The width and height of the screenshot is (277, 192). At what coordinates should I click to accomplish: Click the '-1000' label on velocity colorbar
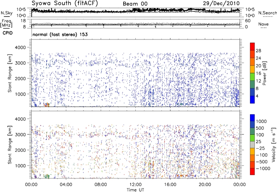tap(263, 168)
